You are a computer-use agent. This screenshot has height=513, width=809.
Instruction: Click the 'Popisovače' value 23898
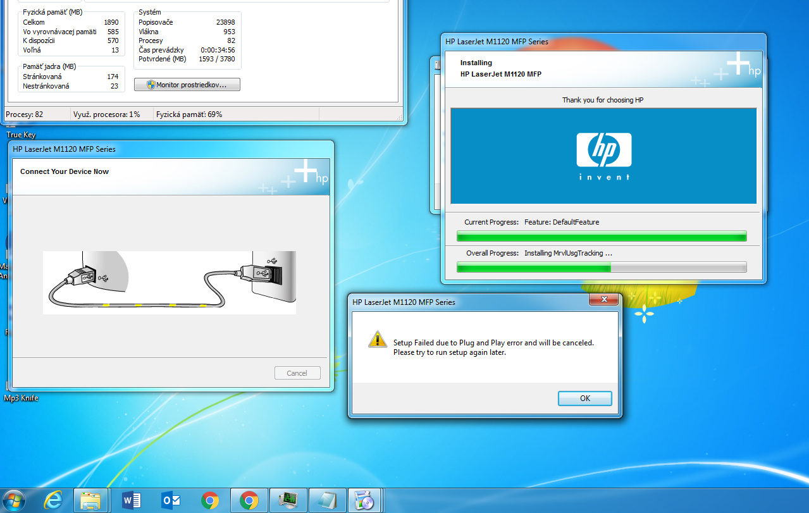pos(225,22)
